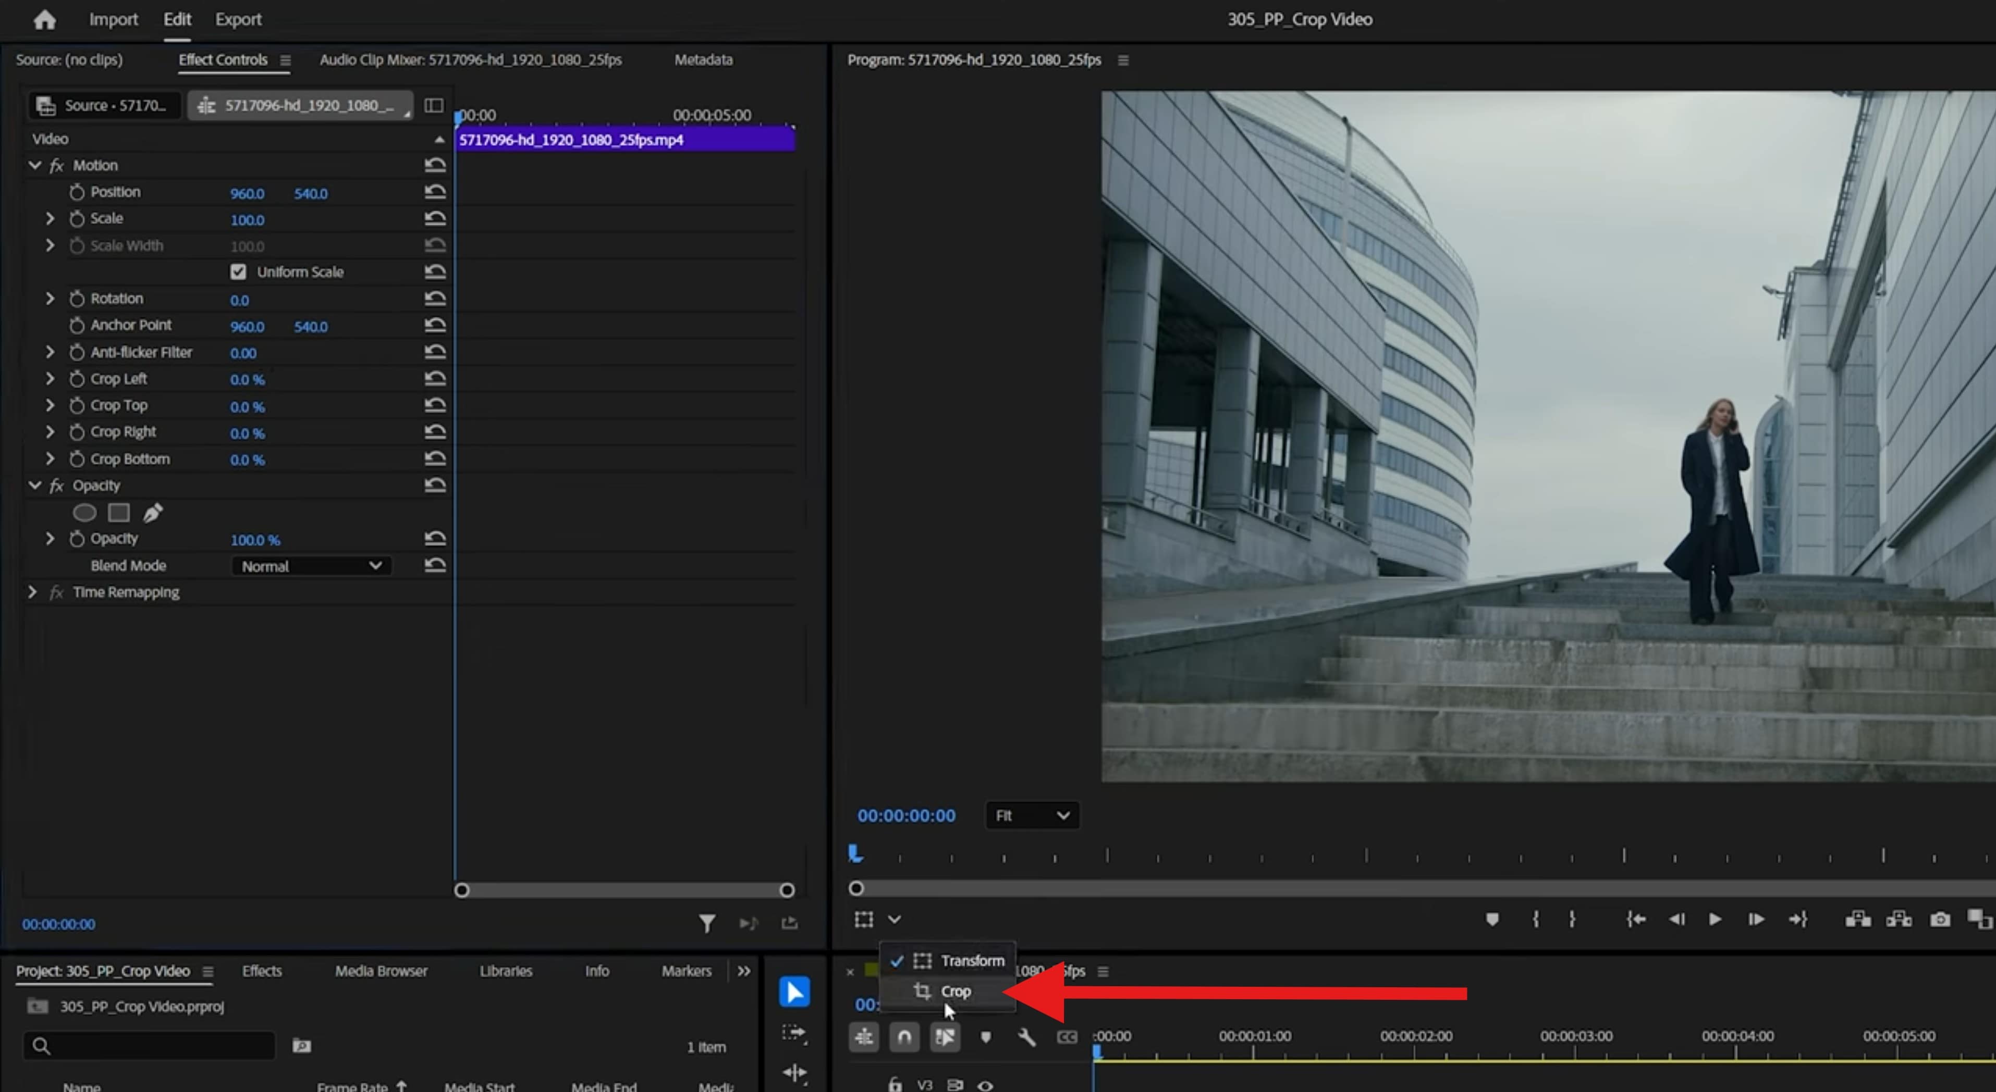Viewport: 1996px width, 1092px height.
Task: Click the Export Frame camera icon
Action: 1940,920
